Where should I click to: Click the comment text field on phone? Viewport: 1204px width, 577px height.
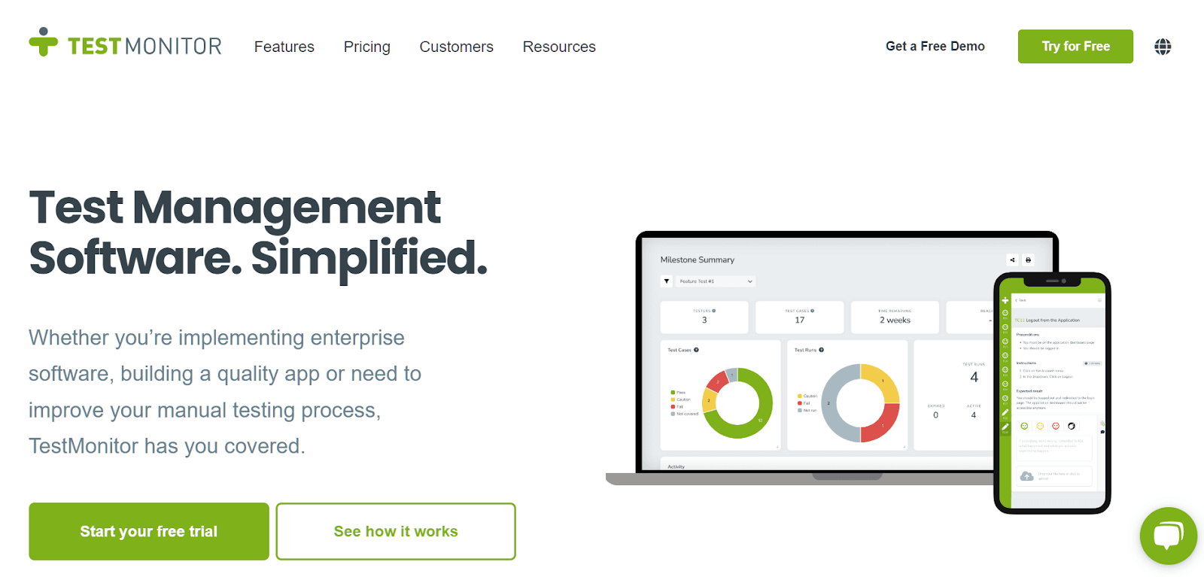(x=1054, y=447)
